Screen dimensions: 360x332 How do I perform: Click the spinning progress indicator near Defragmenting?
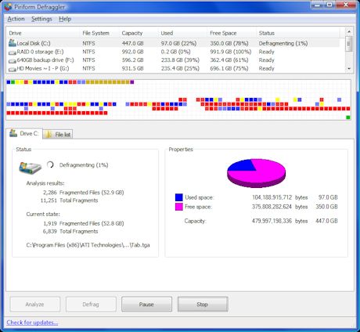coord(50,164)
